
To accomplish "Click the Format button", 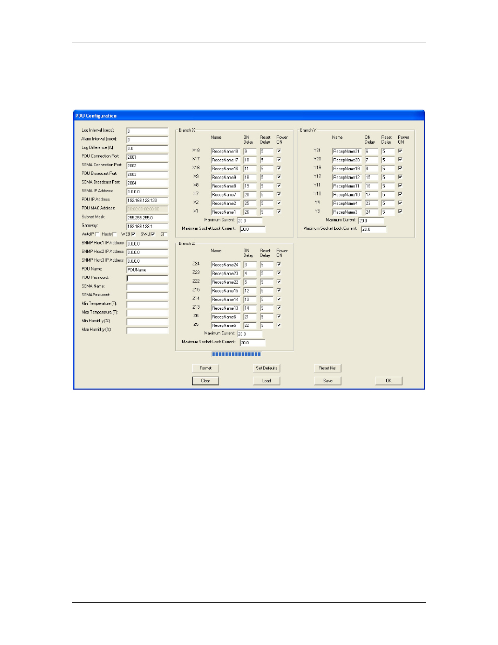I will coord(206,368).
